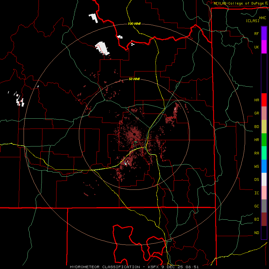269x269 pixels.
Task: Select the BD yellow legend block
Action: click(264, 127)
